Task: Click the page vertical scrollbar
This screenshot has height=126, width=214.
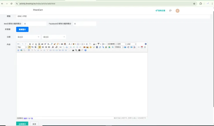Action: [x=213, y=59]
